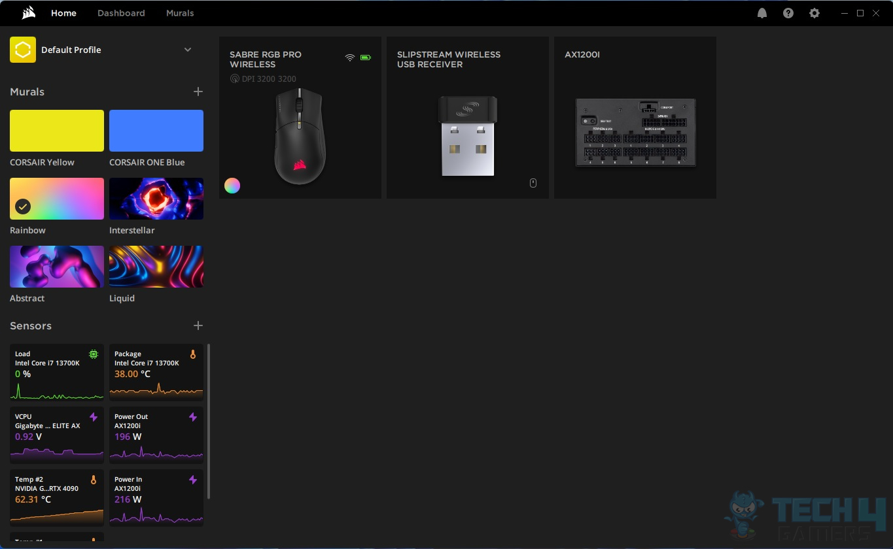This screenshot has width=893, height=549.
Task: Add a new mural with plus icon
Action: 198,91
